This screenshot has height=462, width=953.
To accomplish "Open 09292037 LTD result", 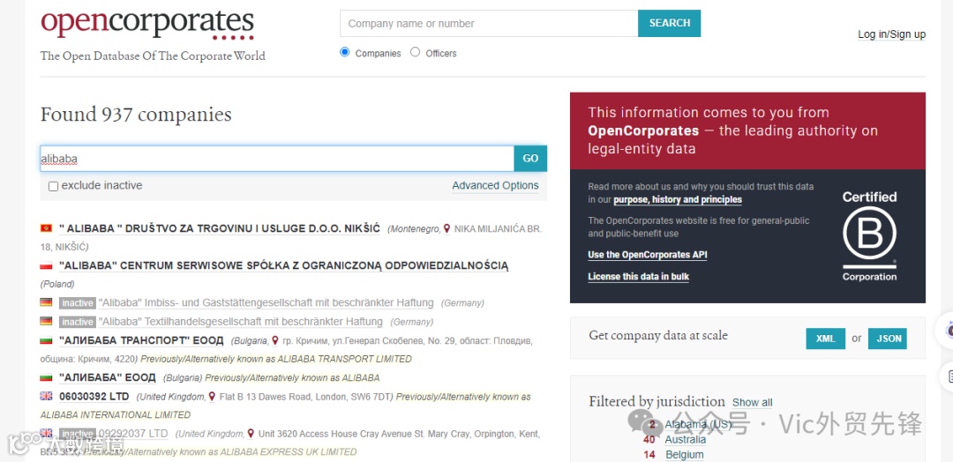I will (x=133, y=434).
